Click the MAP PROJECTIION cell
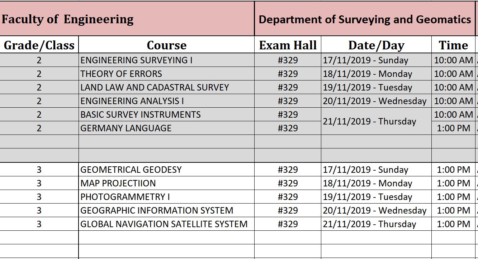 [118, 183]
